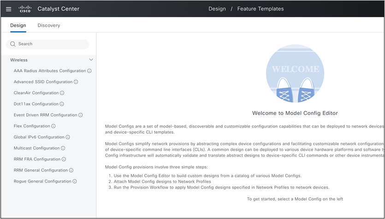Show info for Advanced SSID Configuration
Viewport: 385px width, 219px height.
76,82
